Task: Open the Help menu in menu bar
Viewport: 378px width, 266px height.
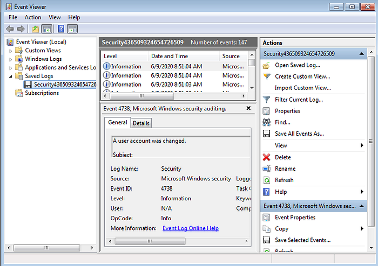Action: click(74, 17)
